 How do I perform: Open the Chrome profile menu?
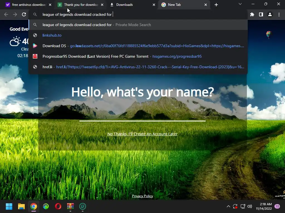(x=270, y=14)
